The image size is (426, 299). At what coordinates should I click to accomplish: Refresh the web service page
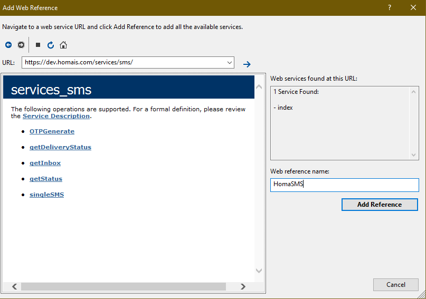[51, 45]
